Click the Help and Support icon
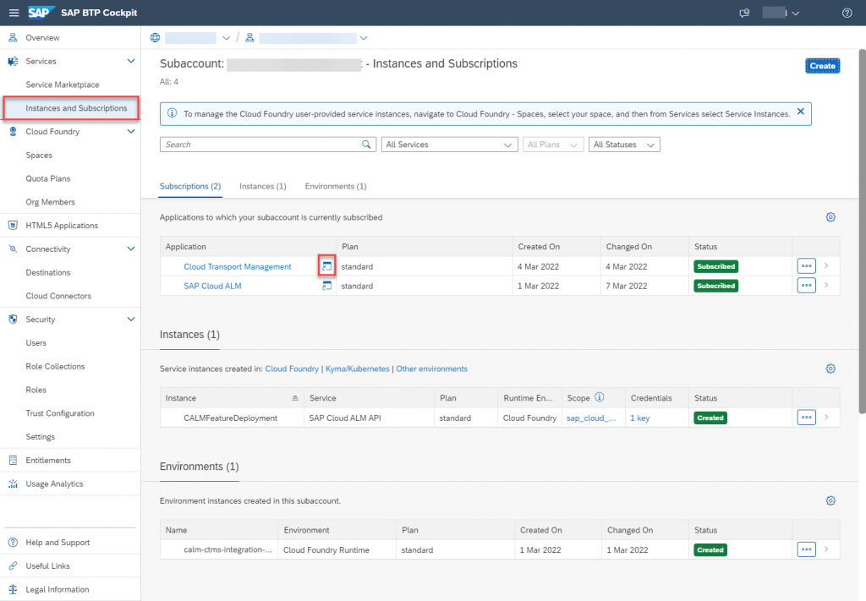866x601 pixels. click(13, 543)
